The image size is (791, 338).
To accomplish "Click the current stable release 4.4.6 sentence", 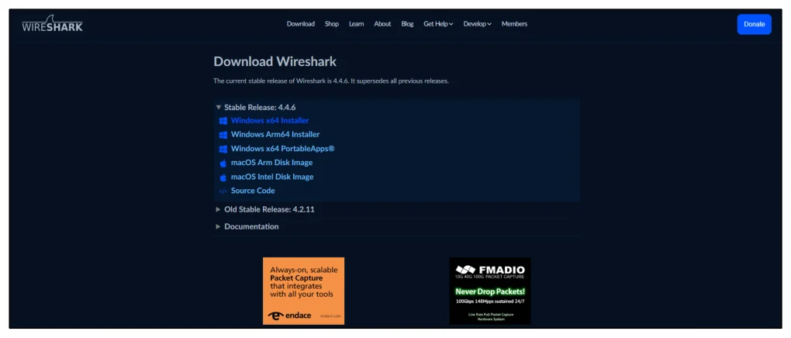I will (x=331, y=81).
